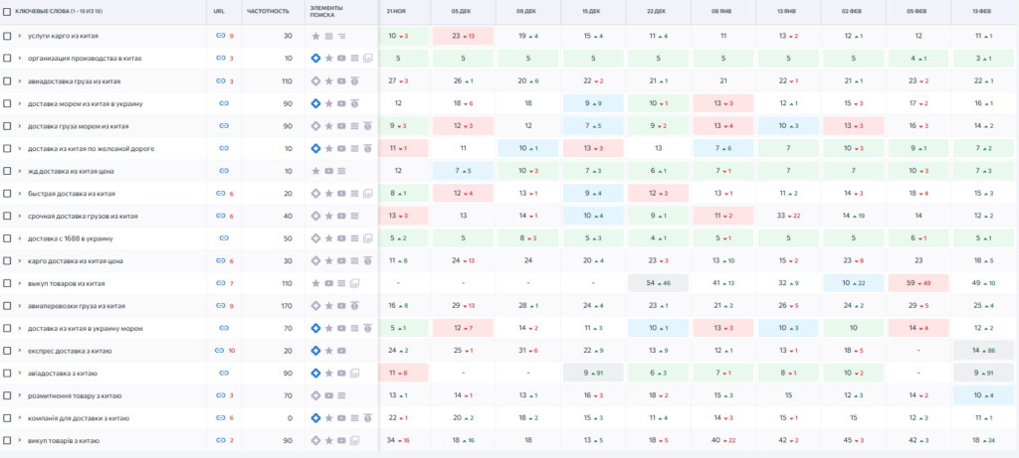Open keyword быстрая доставка из китая

[x=72, y=194]
